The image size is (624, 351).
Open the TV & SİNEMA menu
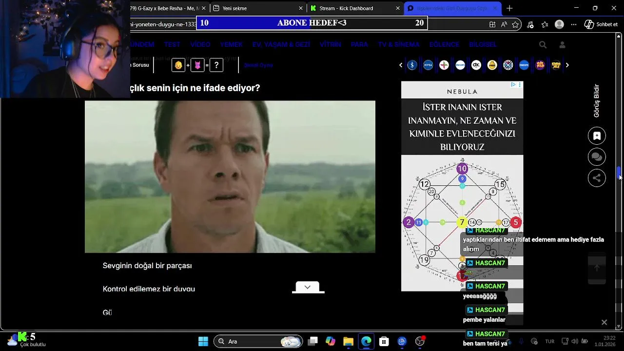[398, 44]
